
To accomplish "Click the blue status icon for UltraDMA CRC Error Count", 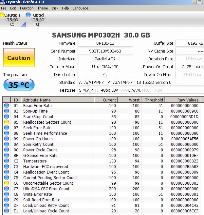I will [x=7, y=189].
